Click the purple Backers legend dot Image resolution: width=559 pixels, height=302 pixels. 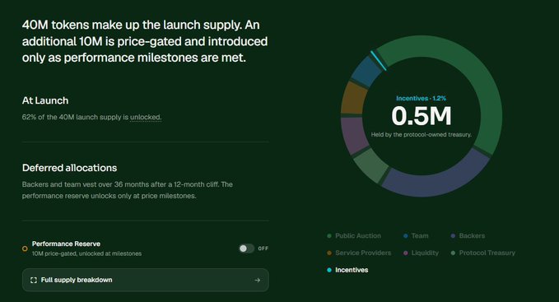(453, 236)
